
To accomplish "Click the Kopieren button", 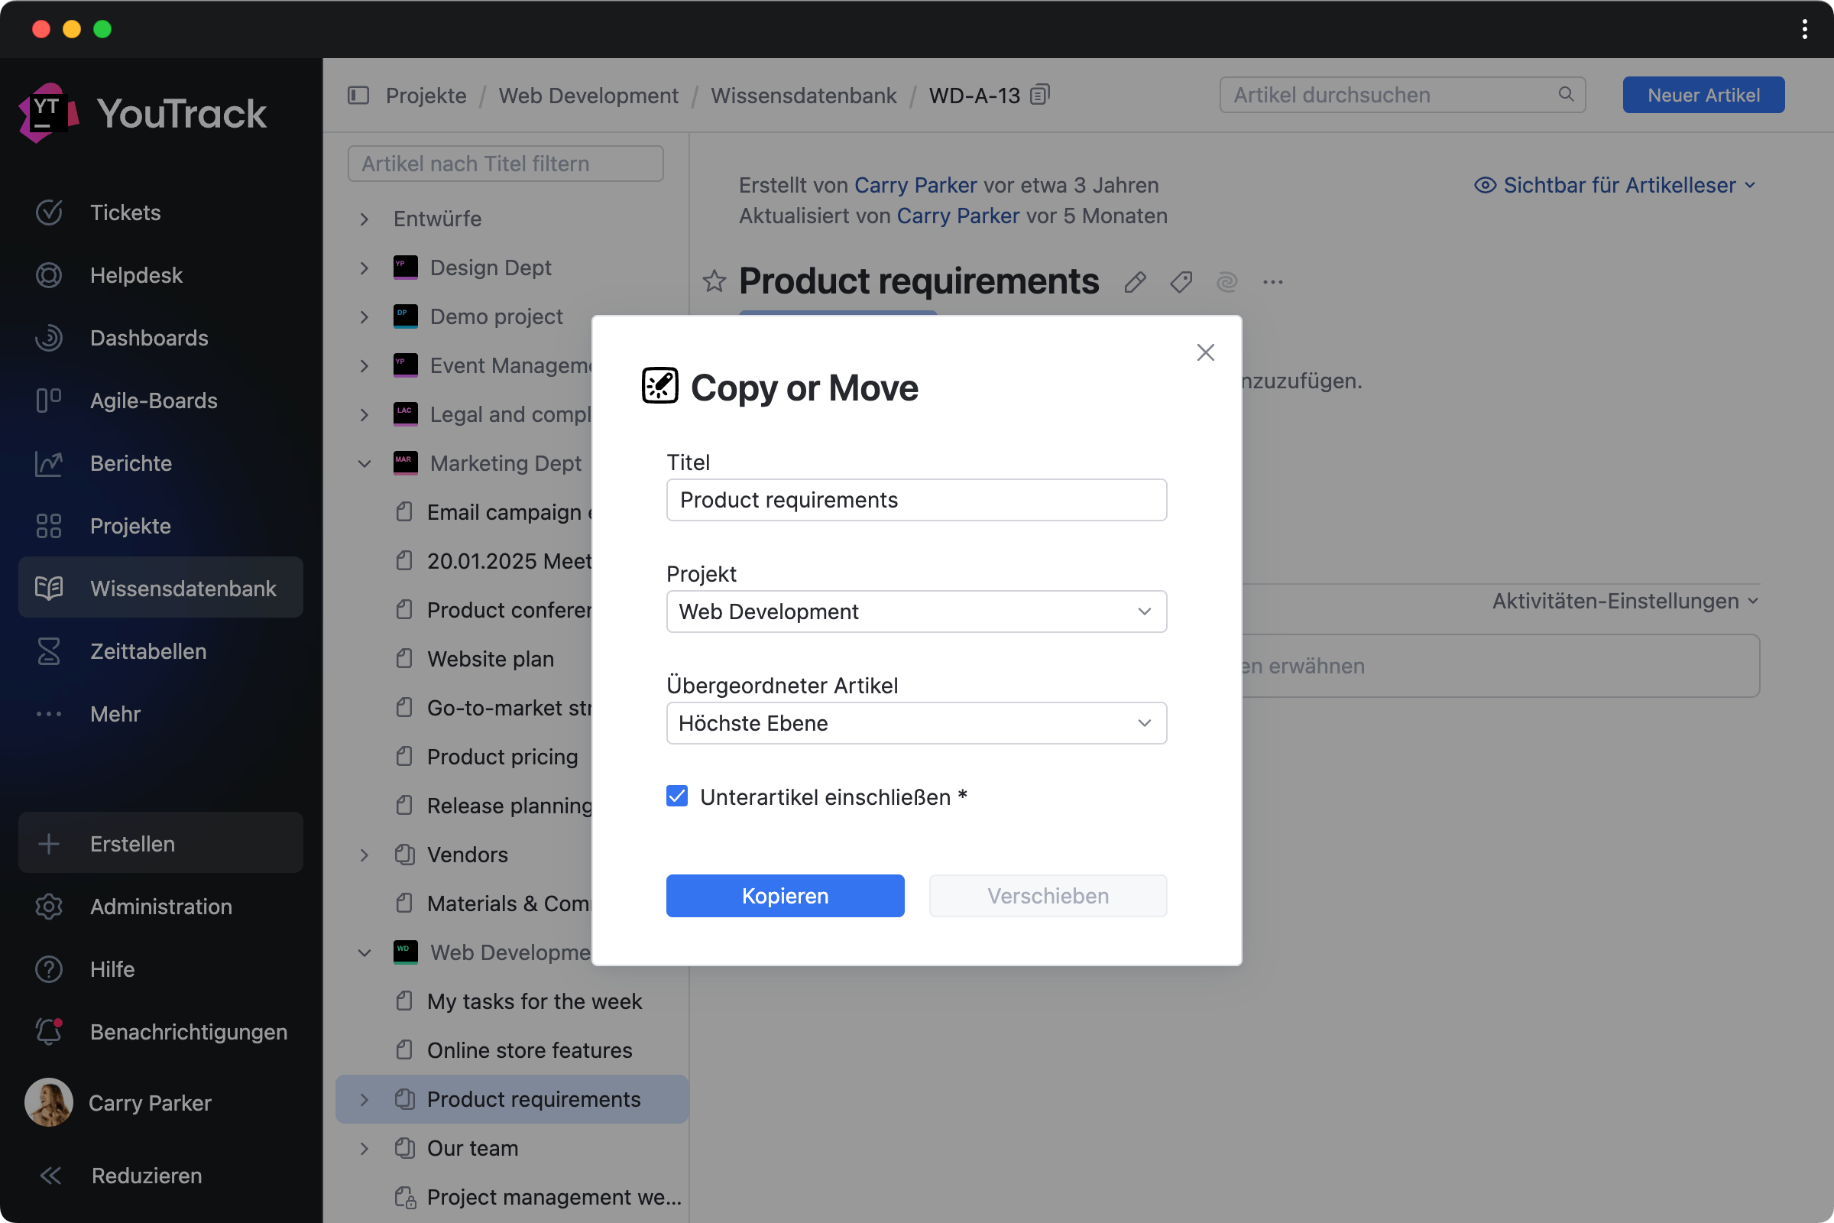I will 785,895.
